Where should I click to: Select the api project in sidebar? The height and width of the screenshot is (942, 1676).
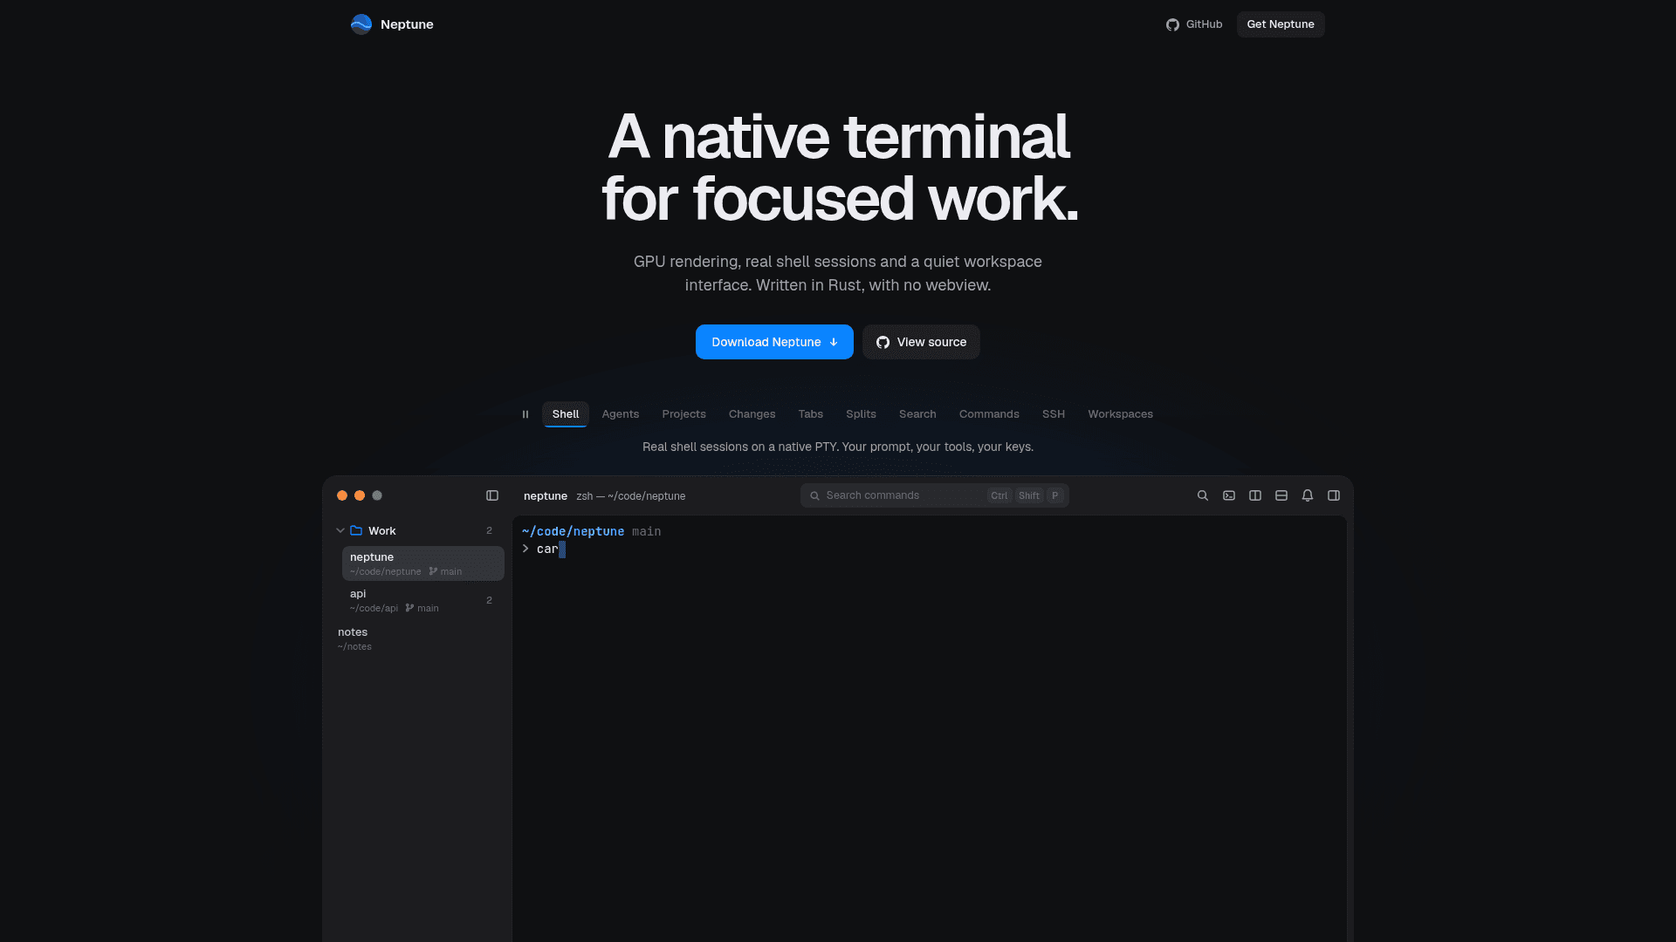point(422,600)
